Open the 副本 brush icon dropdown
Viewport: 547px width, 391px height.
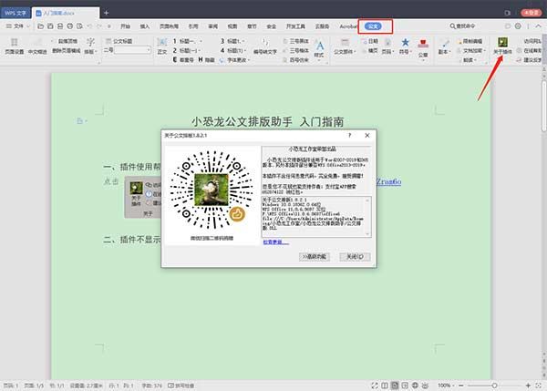445,46
